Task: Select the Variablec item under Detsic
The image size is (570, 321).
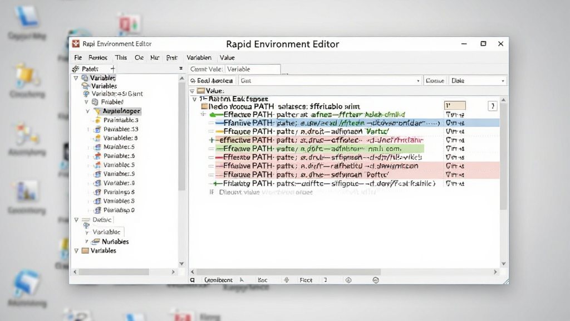Action: pyautogui.click(x=106, y=232)
